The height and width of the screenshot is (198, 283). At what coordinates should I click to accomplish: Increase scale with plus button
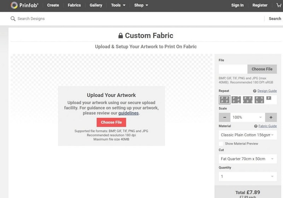coord(271,118)
